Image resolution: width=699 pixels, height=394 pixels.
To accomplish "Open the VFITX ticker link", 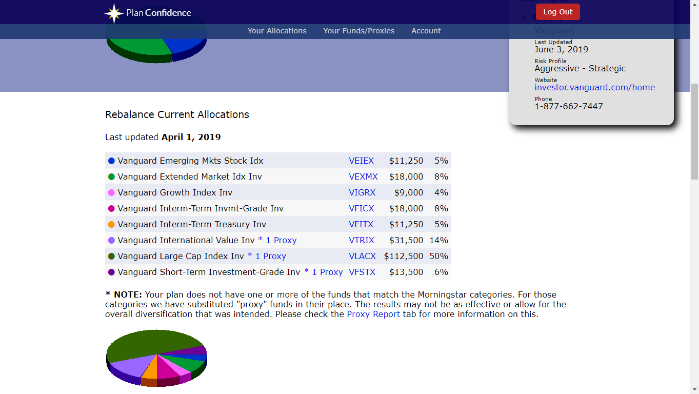I will [x=361, y=224].
